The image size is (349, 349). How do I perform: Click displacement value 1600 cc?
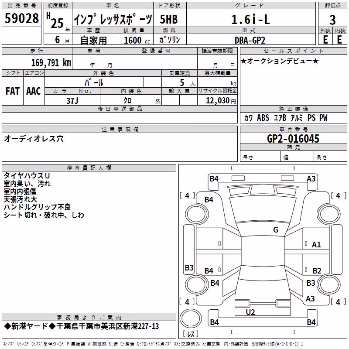pos(137,40)
